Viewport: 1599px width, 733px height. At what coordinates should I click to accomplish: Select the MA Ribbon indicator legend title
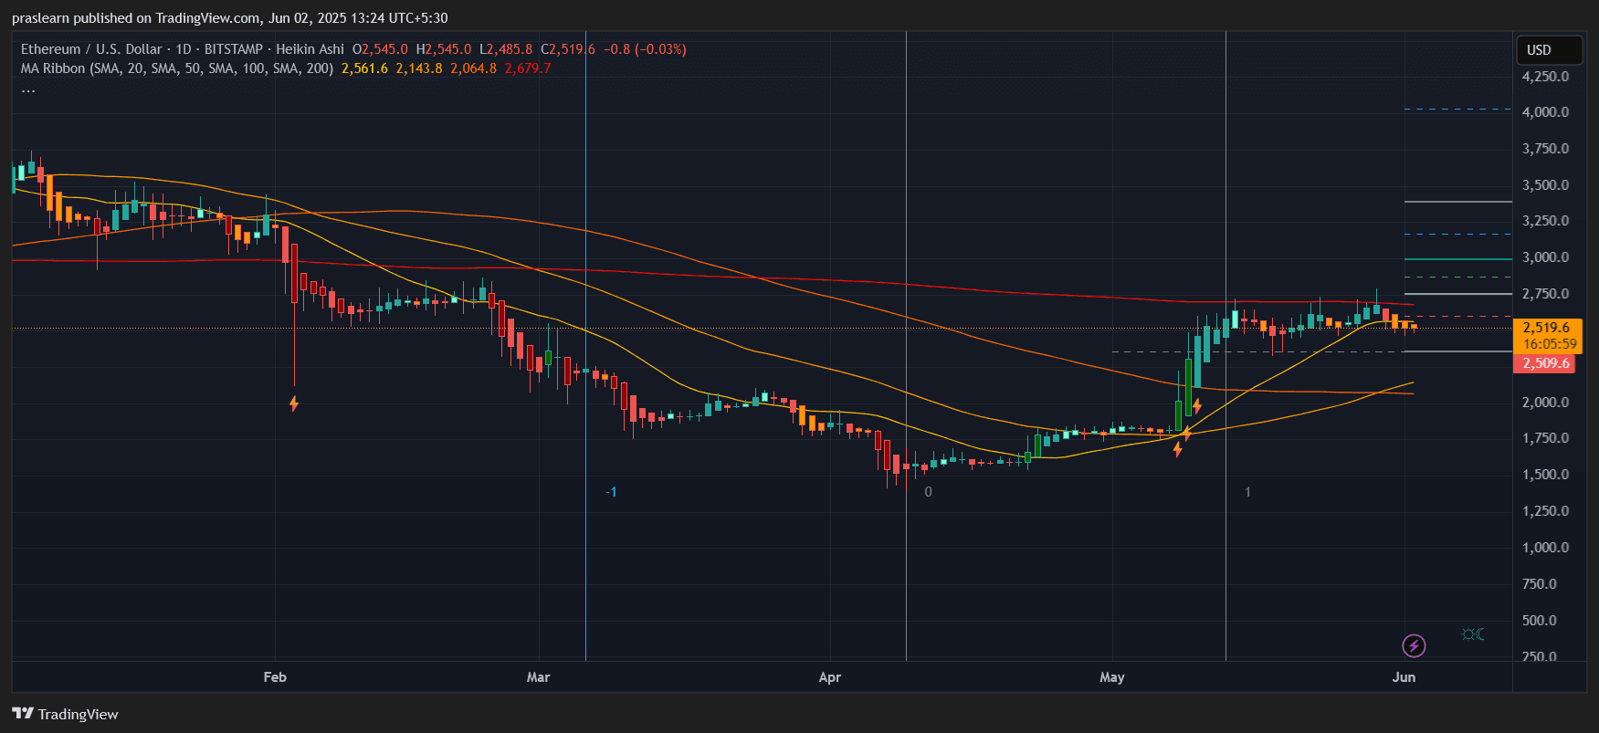(177, 68)
